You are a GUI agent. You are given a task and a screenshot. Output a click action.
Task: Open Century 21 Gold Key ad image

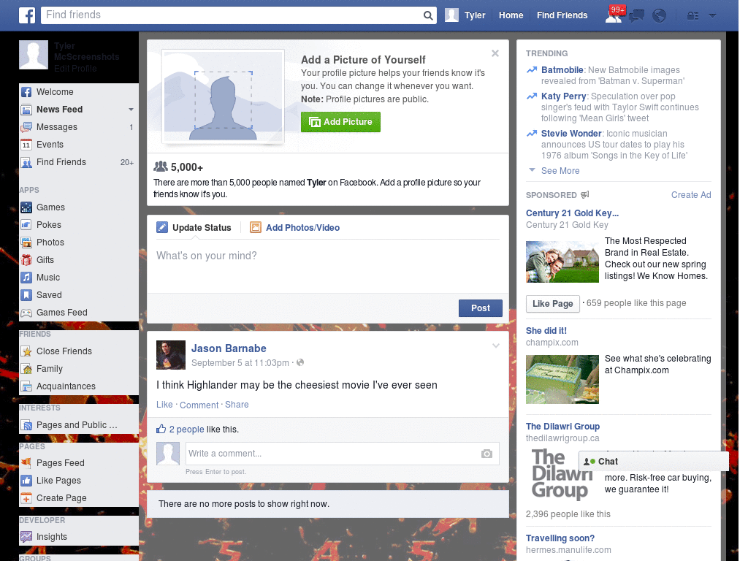[562, 262]
